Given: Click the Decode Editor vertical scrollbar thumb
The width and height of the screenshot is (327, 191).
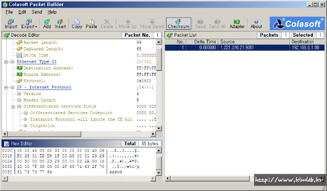Looking at the screenshot, I should tap(158, 59).
